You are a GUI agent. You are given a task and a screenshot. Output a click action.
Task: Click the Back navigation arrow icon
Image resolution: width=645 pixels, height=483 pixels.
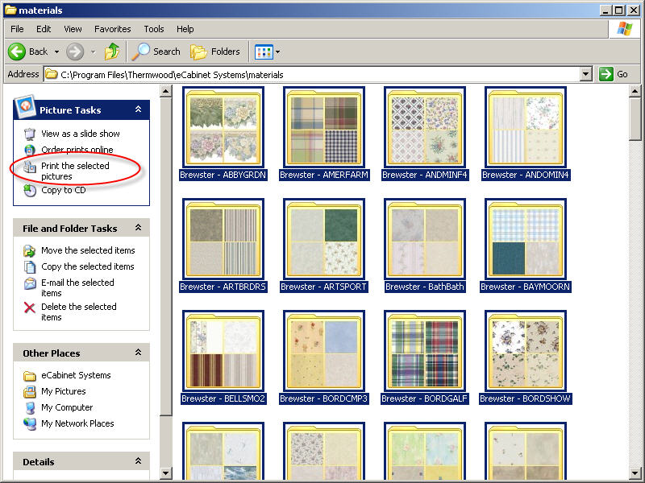(x=17, y=52)
